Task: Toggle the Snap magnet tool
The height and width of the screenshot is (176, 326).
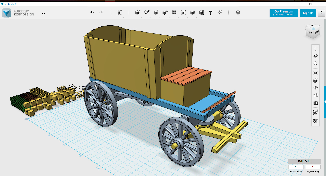Action: click(x=220, y=12)
